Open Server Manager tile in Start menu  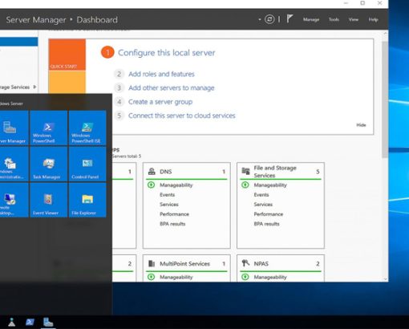point(14,128)
